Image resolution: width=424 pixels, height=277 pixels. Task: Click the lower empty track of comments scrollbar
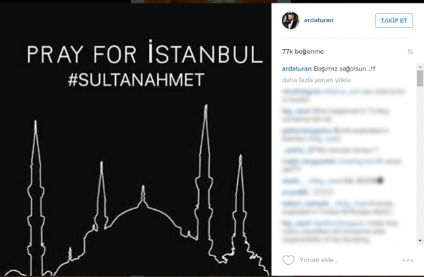coord(420,162)
